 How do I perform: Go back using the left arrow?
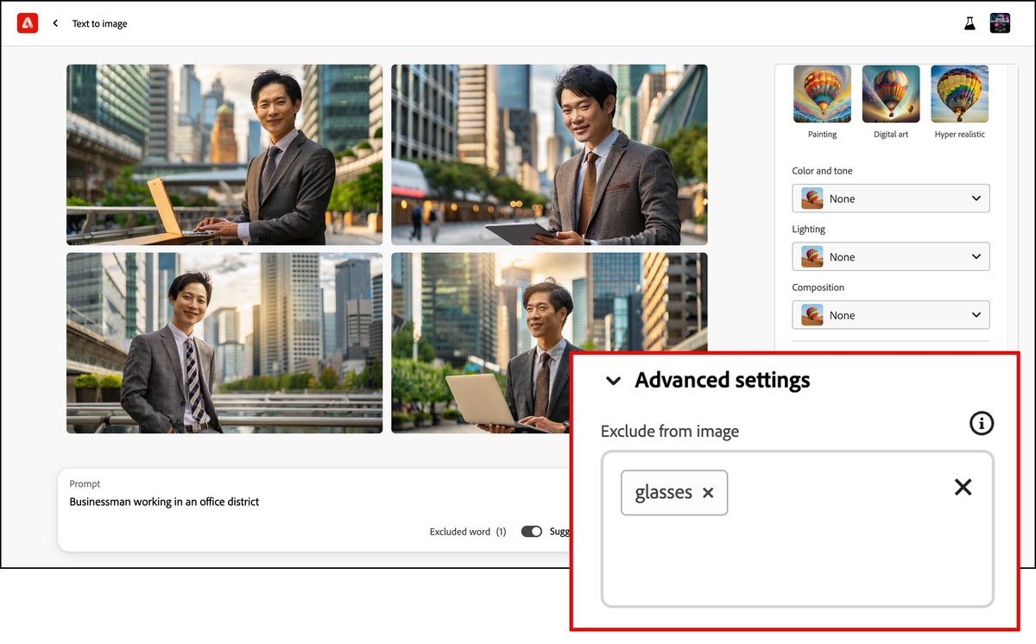click(55, 23)
